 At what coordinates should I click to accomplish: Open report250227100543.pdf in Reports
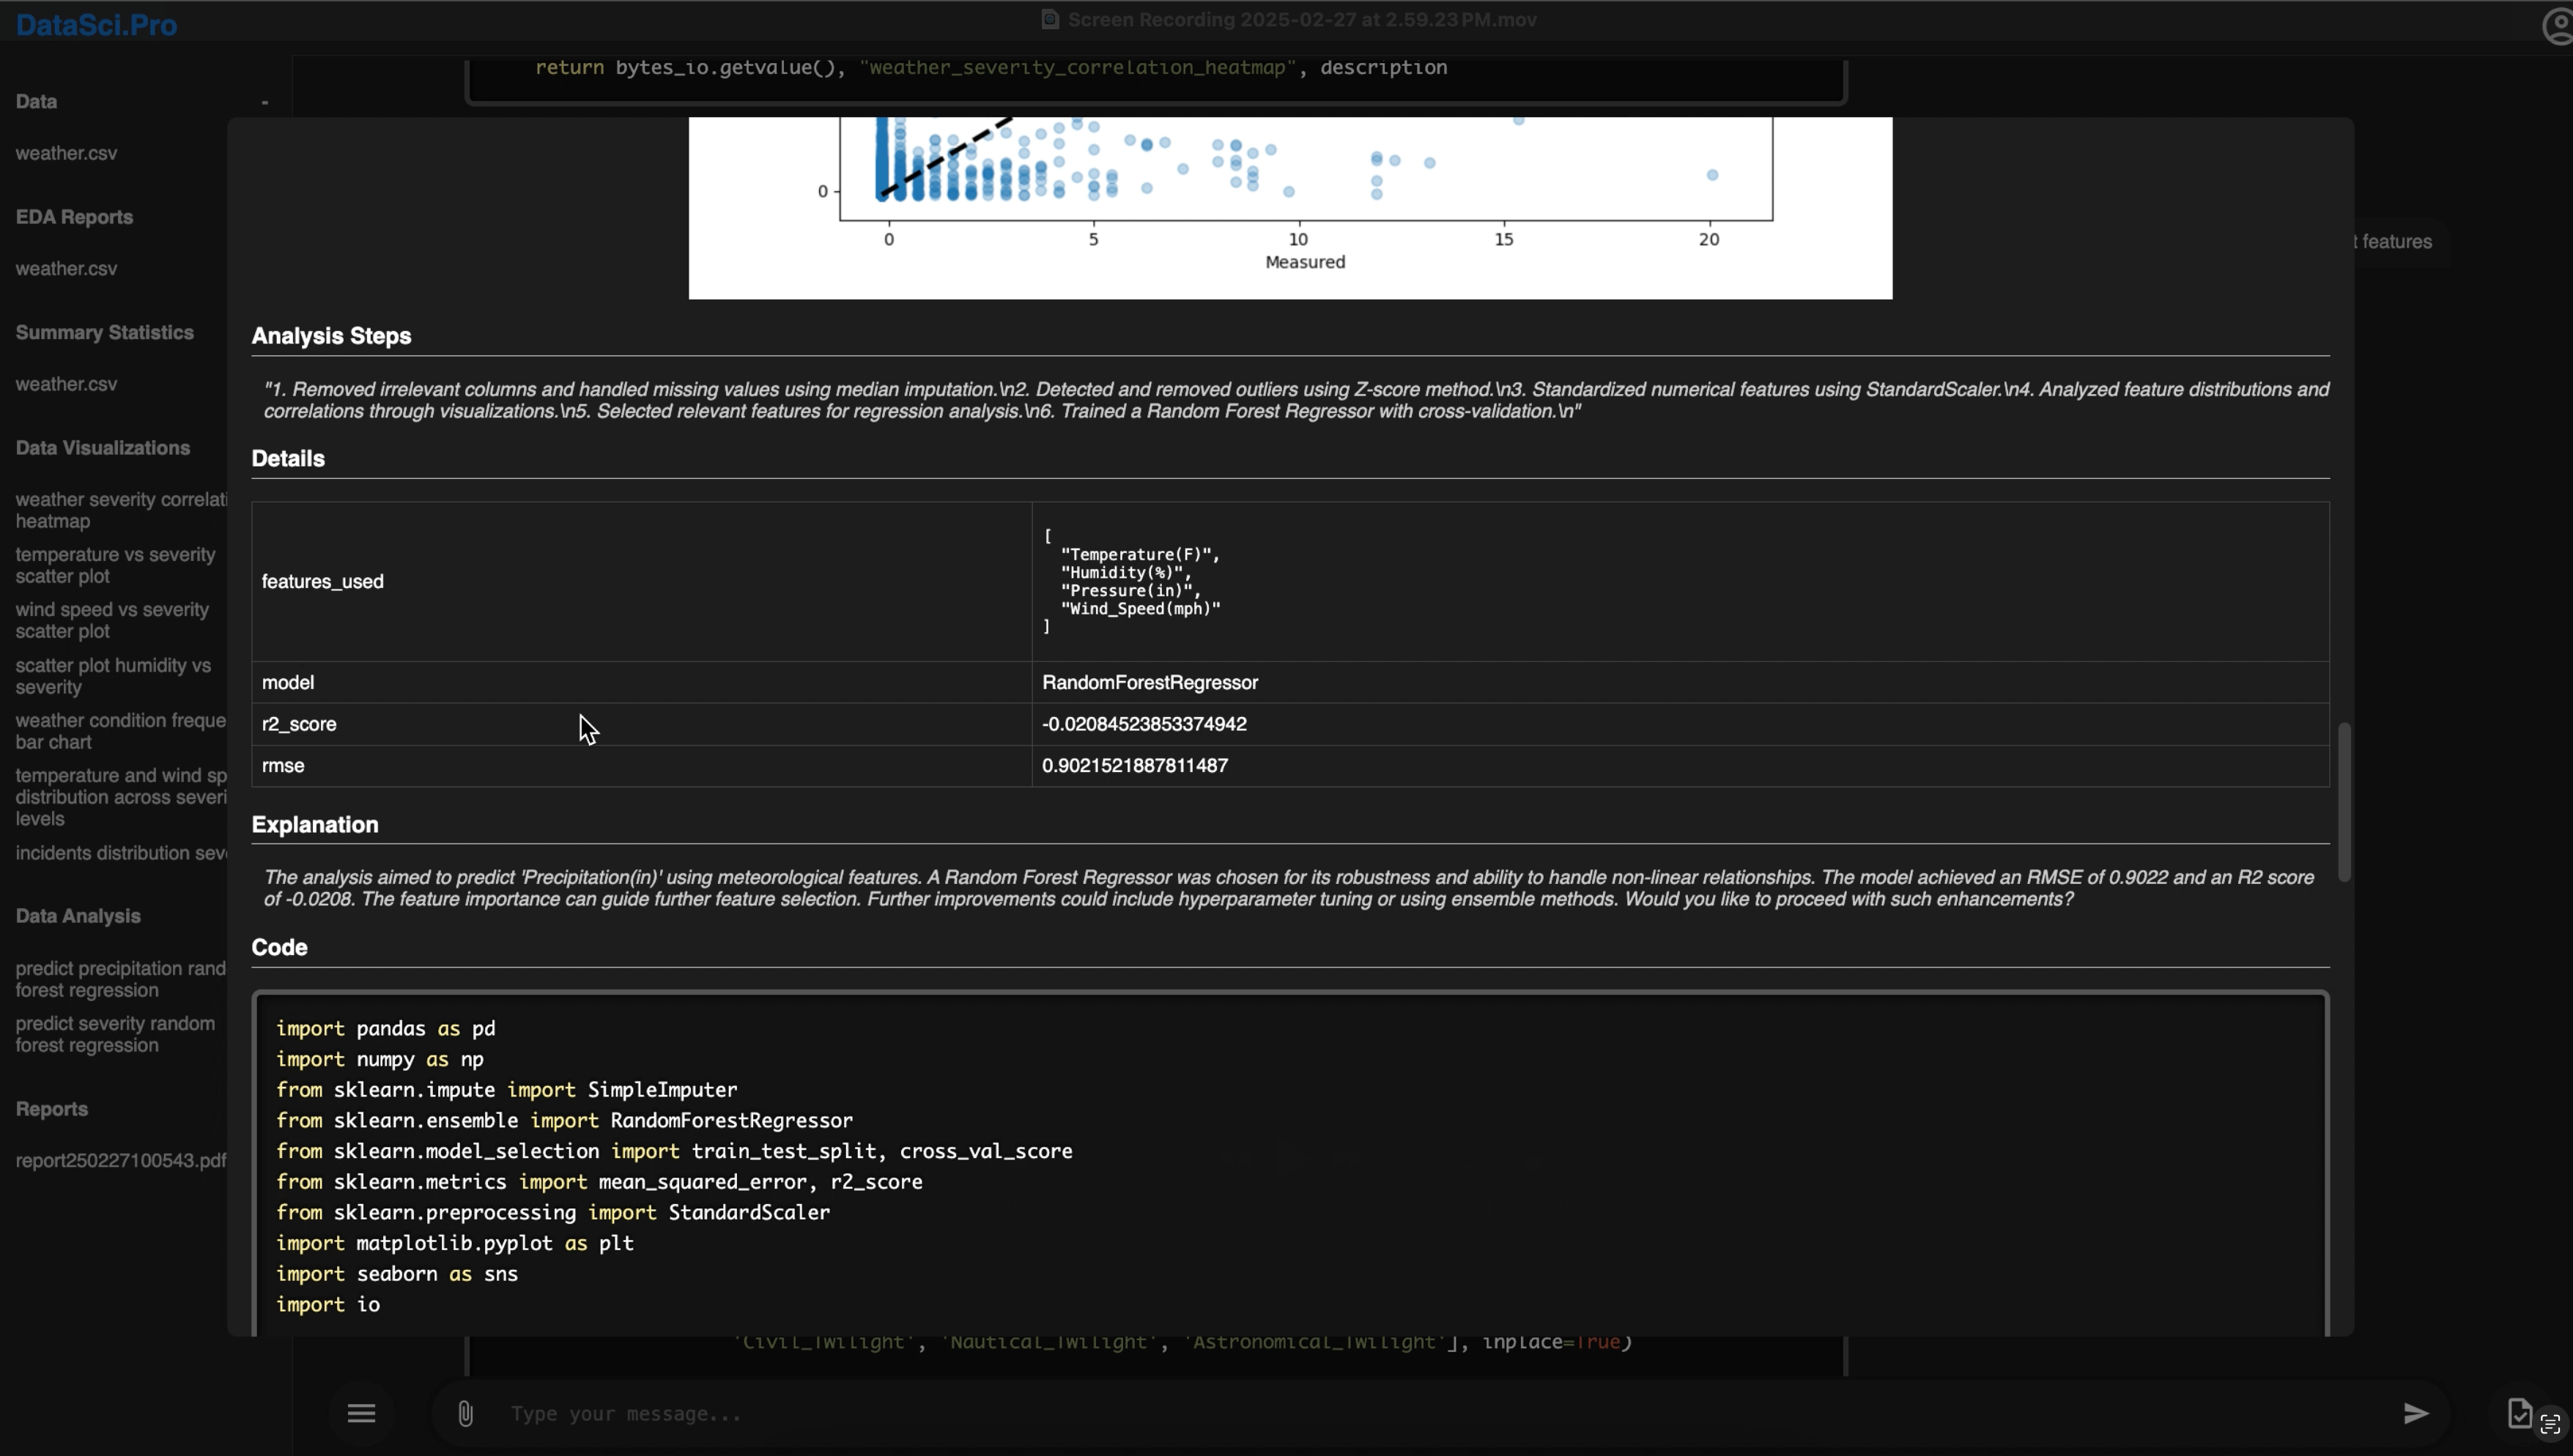[120, 1160]
